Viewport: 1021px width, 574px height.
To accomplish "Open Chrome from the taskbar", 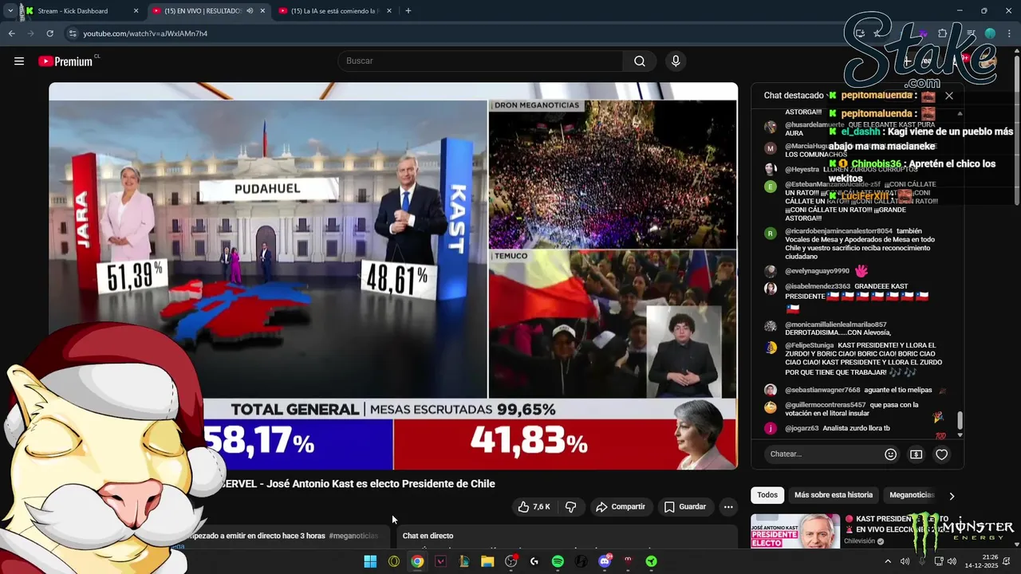I will click(x=417, y=561).
